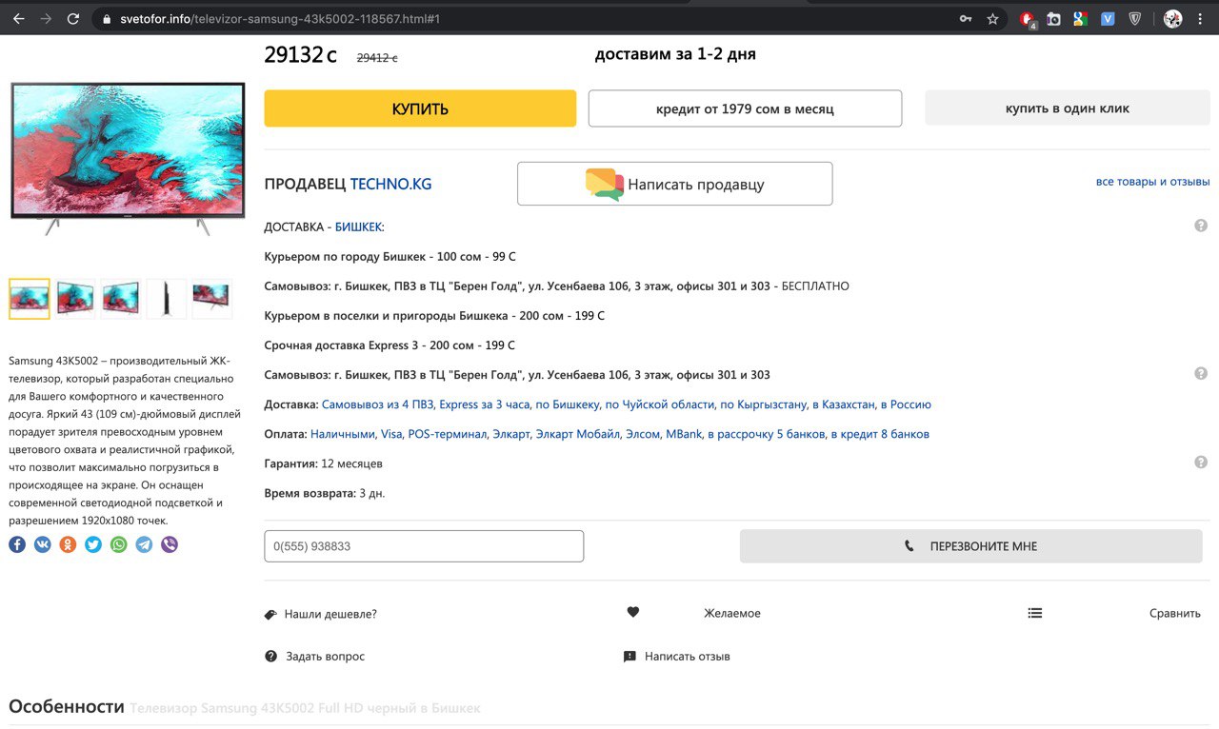Click the padlock icon in the address bar
The image size is (1219, 729).
107,19
